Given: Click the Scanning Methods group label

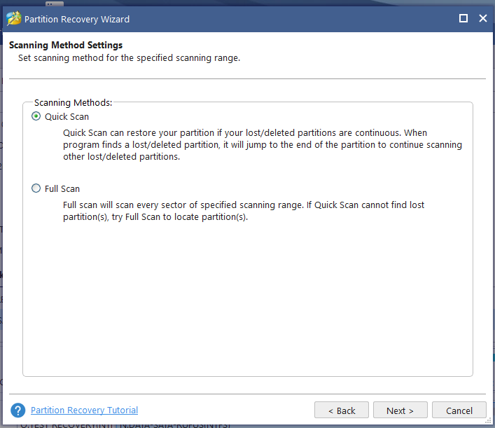Looking at the screenshot, I should 74,103.
